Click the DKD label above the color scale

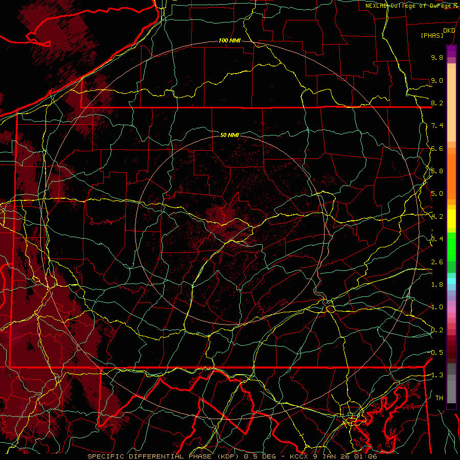coord(449,31)
